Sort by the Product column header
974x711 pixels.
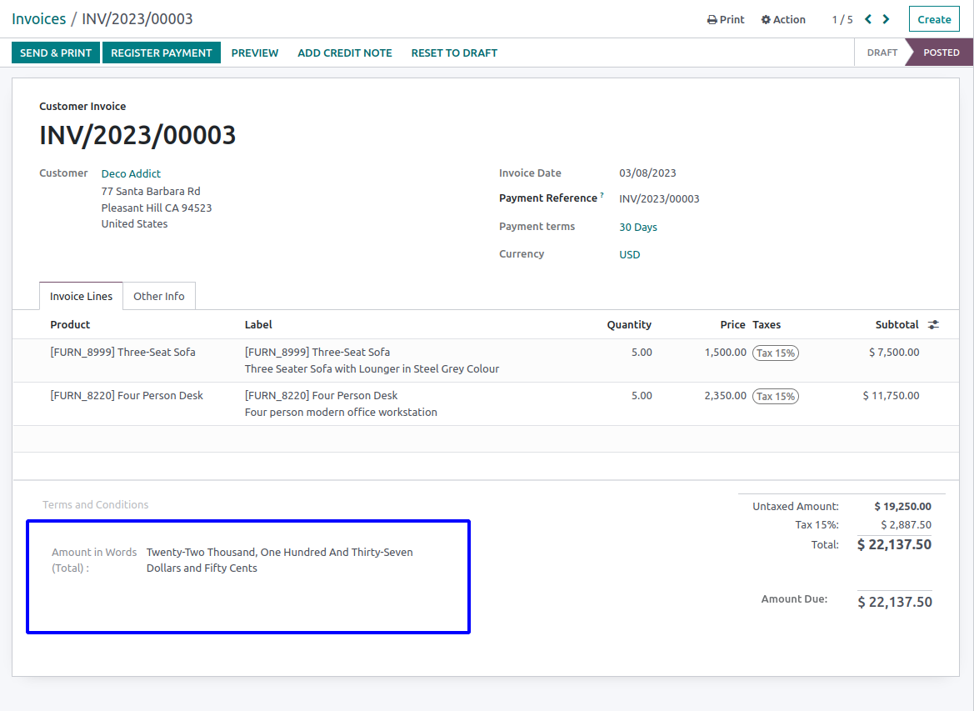pos(70,324)
